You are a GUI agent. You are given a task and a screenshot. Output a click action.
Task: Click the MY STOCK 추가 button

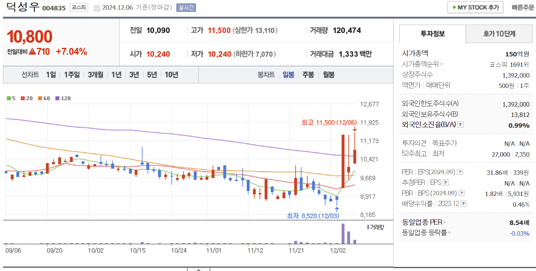click(x=475, y=7)
